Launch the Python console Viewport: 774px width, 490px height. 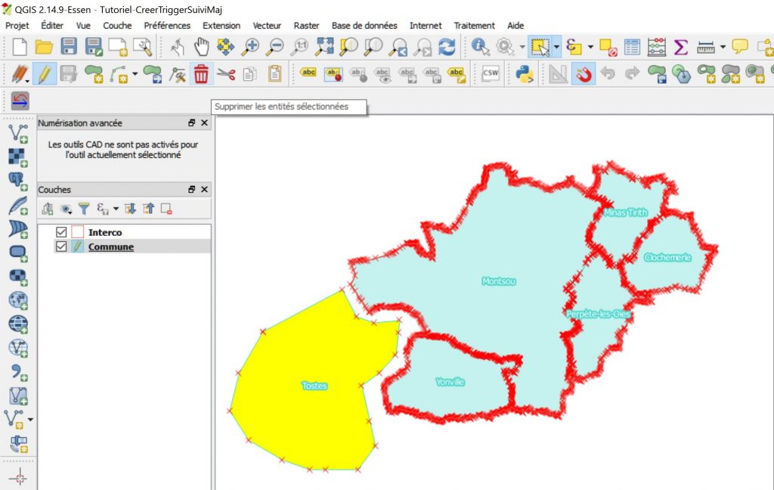click(525, 76)
